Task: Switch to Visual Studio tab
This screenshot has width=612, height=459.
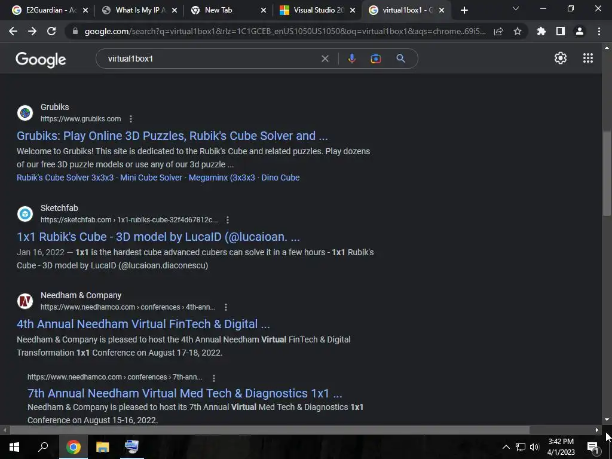Action: (x=311, y=10)
